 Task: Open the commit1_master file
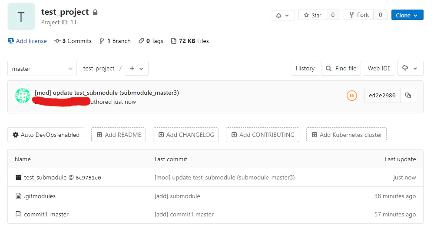click(46, 214)
